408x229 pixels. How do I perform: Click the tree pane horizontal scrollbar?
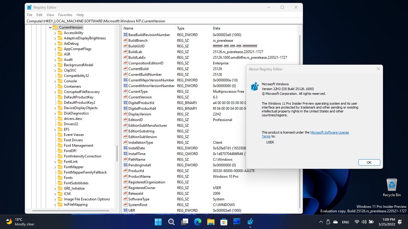click(x=70, y=211)
